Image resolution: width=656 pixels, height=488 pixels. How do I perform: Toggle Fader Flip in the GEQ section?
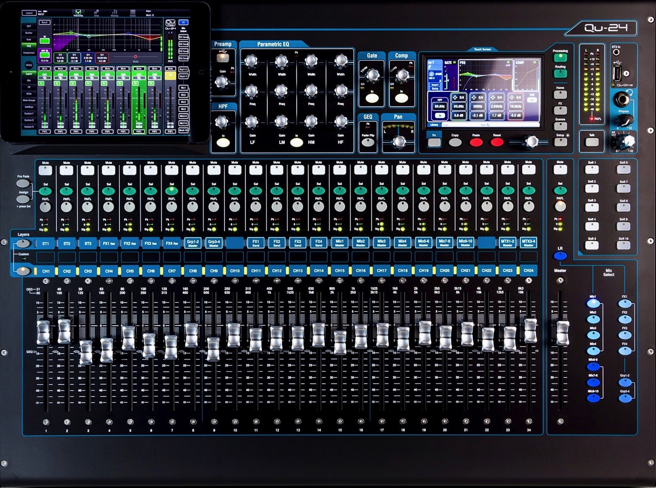coord(367,141)
